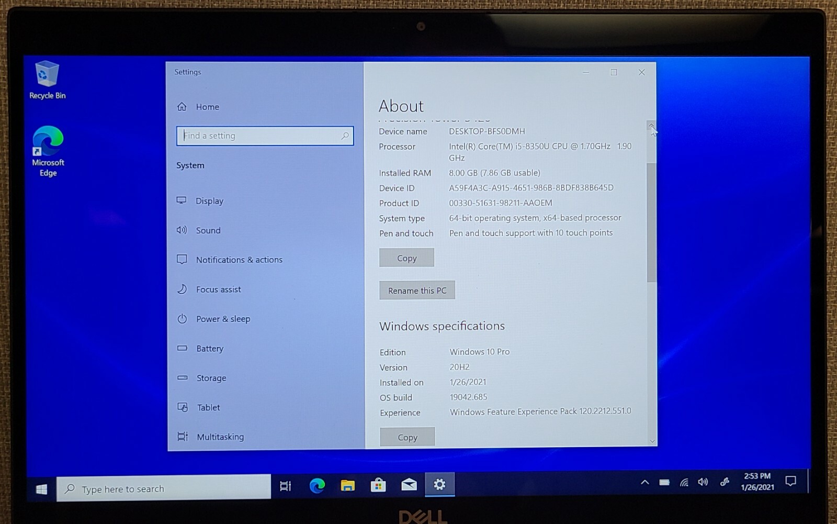This screenshot has width=837, height=524.
Task: Click the magnifier icon in settings search
Action: coord(345,136)
